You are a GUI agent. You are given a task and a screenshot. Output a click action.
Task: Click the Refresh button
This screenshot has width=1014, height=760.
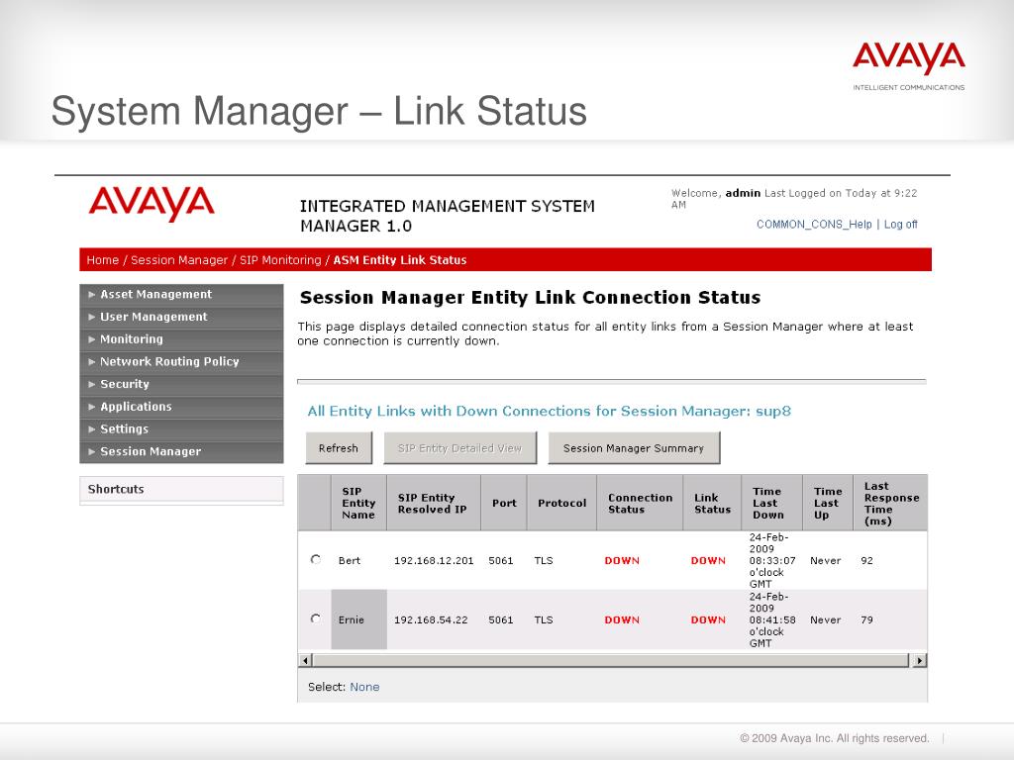point(339,448)
